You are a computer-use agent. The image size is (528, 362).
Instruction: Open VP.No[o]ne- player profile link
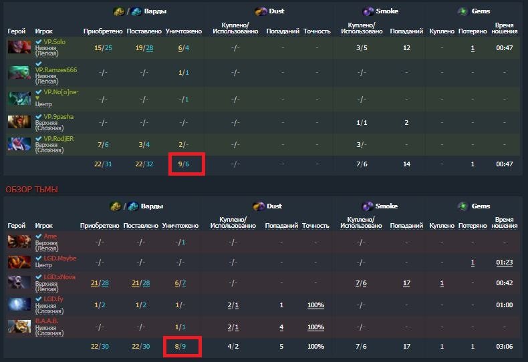(x=61, y=92)
